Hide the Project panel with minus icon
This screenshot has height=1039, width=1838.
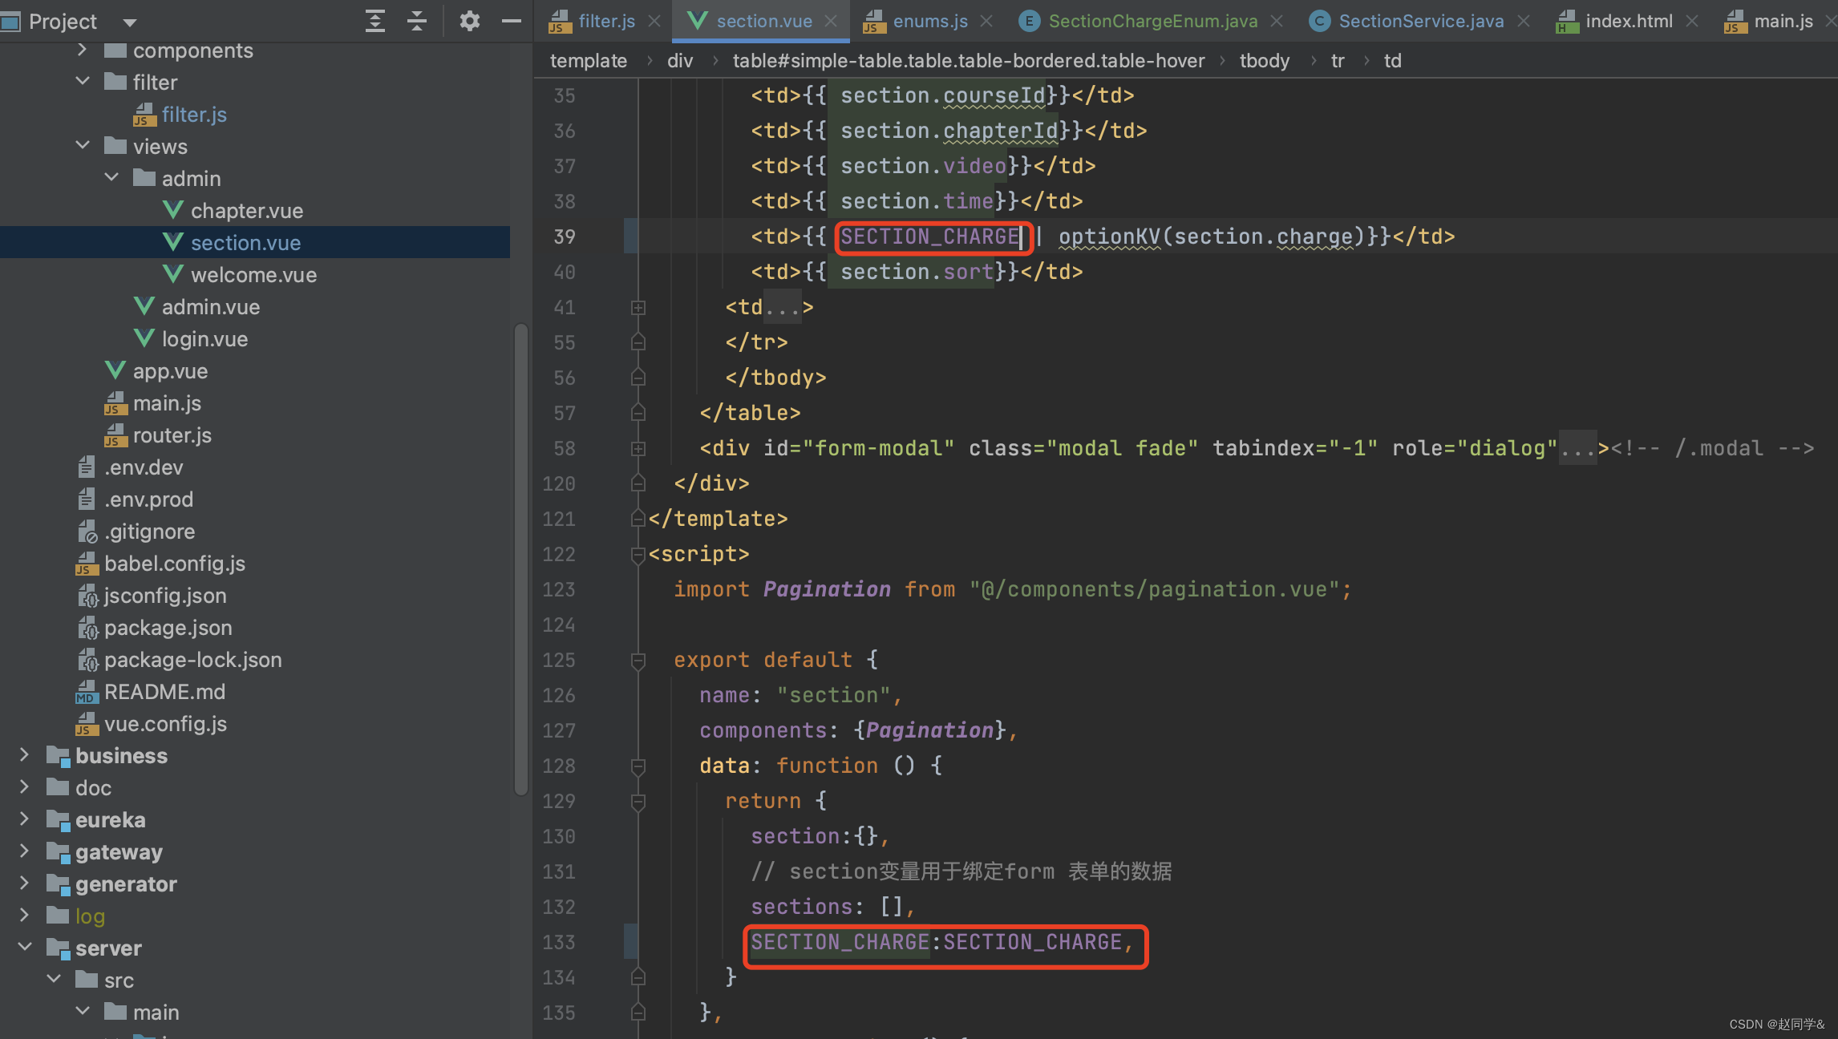(511, 21)
